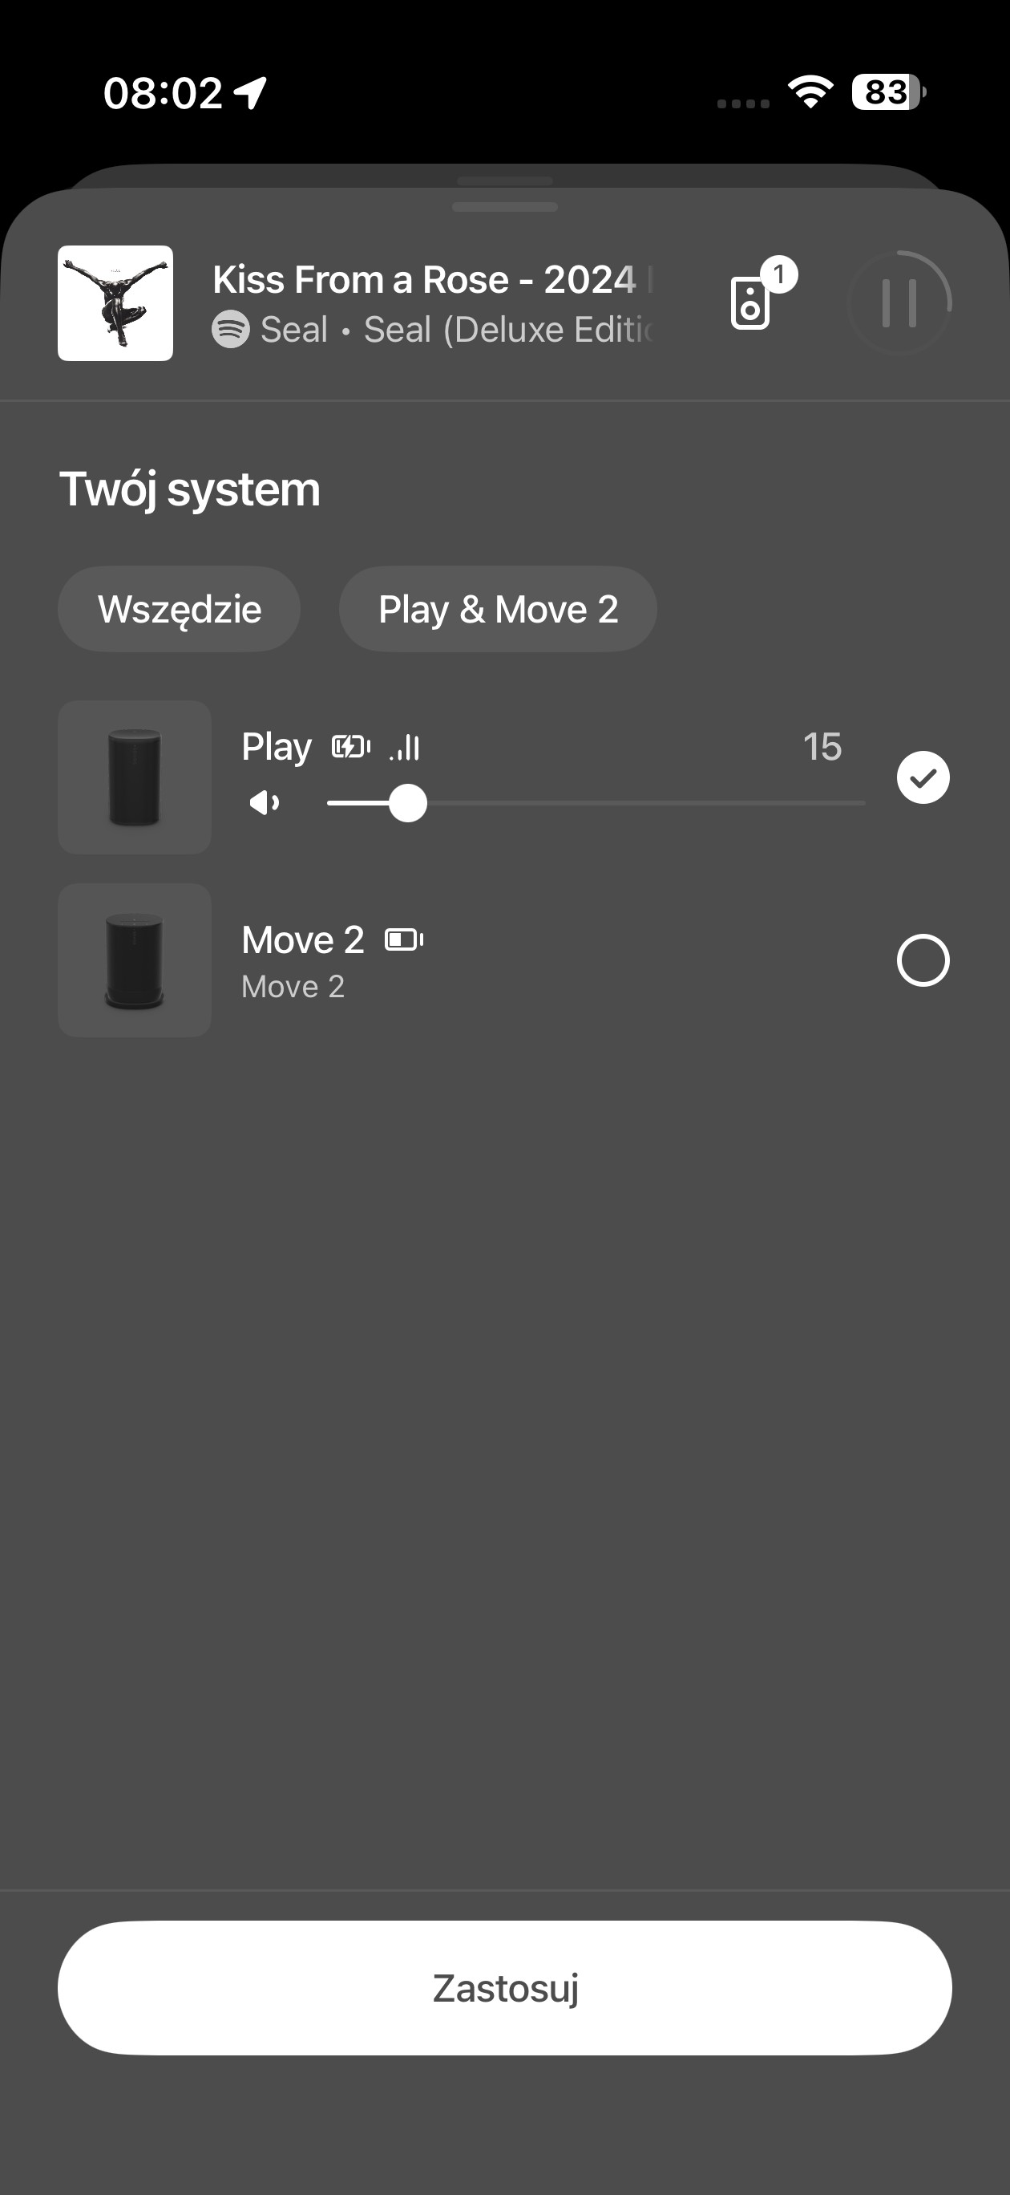The width and height of the screenshot is (1010, 2195).
Task: Select the Play & Move 2 group chip
Action: pyautogui.click(x=499, y=609)
